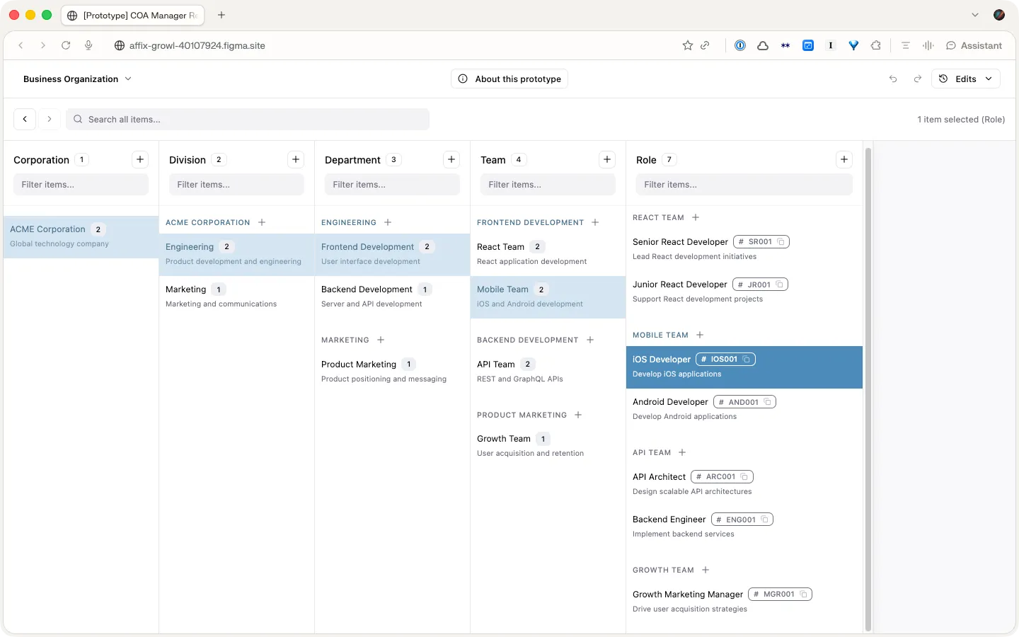Copy the IOS001 role code
The width and height of the screenshot is (1019, 637).
tap(747, 360)
